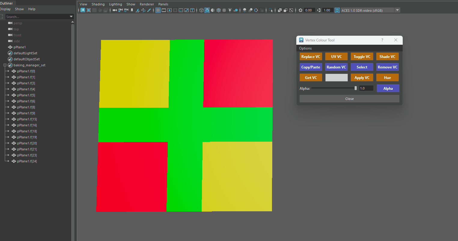Screen dimensions: 458x241
Task: Open the Renderer menu
Action: (147, 4)
